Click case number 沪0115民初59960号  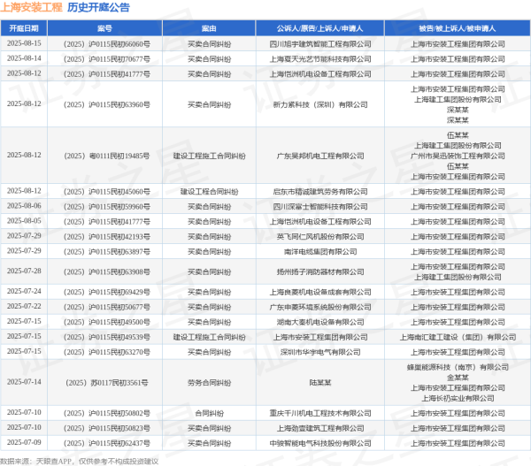107,207
